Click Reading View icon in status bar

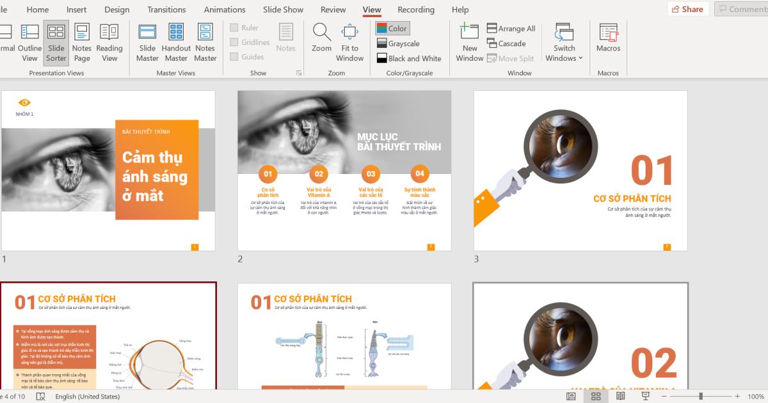(620, 397)
